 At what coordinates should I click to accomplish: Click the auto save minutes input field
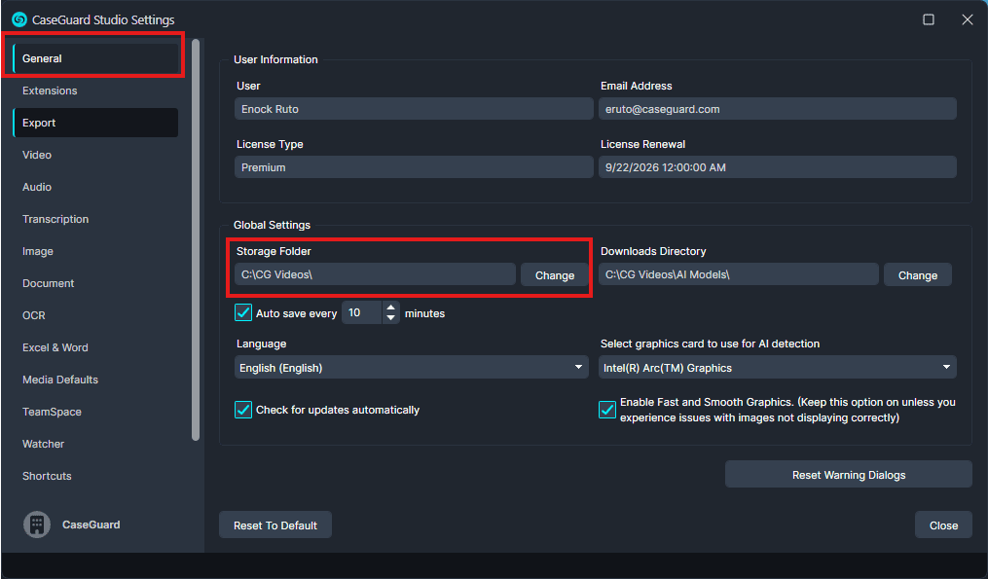(361, 313)
